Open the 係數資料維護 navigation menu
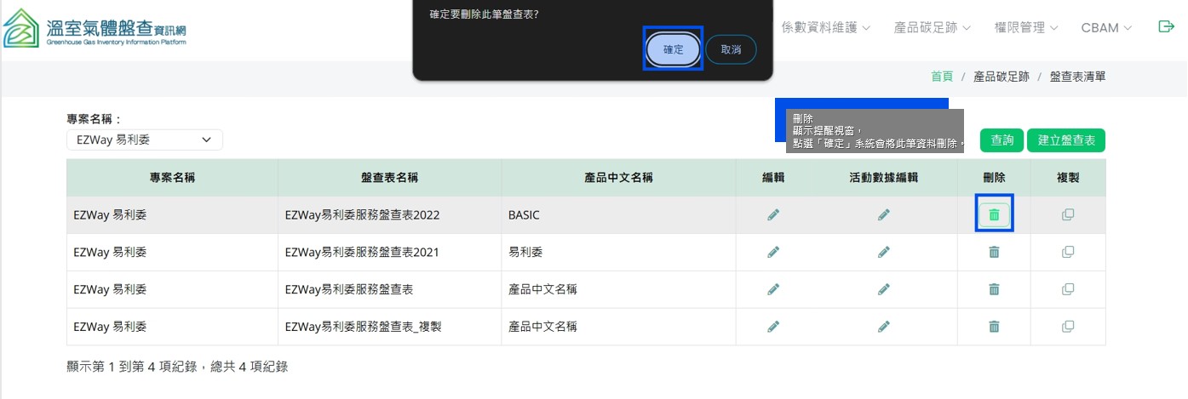This screenshot has height=399, width=1188. point(825,28)
